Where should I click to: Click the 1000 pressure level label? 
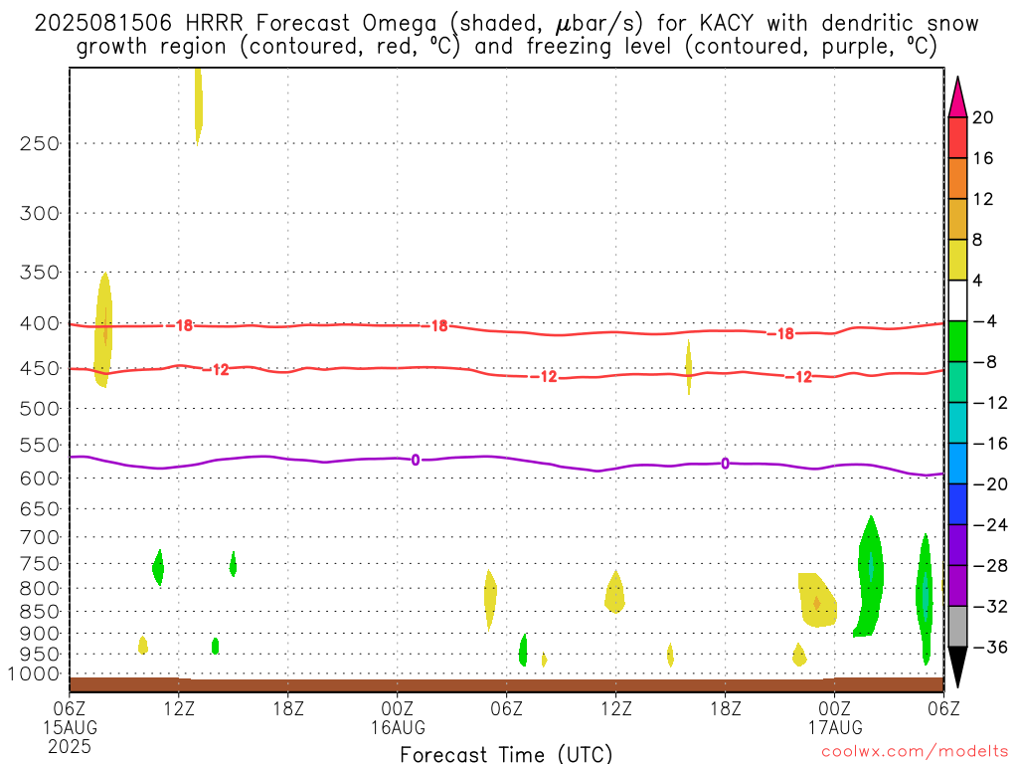click(35, 674)
